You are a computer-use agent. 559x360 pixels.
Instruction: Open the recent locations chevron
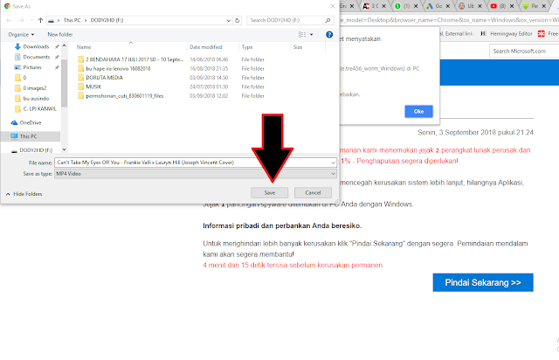[x=31, y=20]
